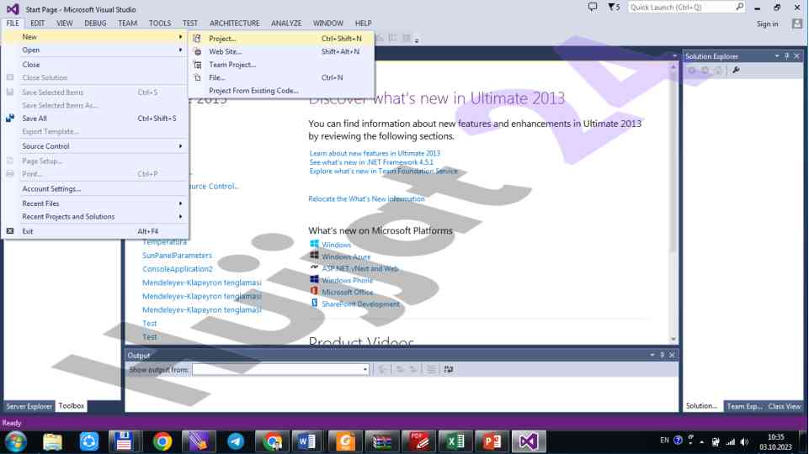
Task: Pin the Solution Explorer panel with the pushpin icon
Action: pyautogui.click(x=787, y=56)
